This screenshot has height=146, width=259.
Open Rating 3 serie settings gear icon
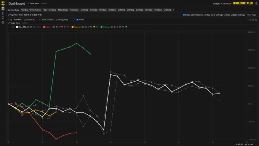coord(115,27)
